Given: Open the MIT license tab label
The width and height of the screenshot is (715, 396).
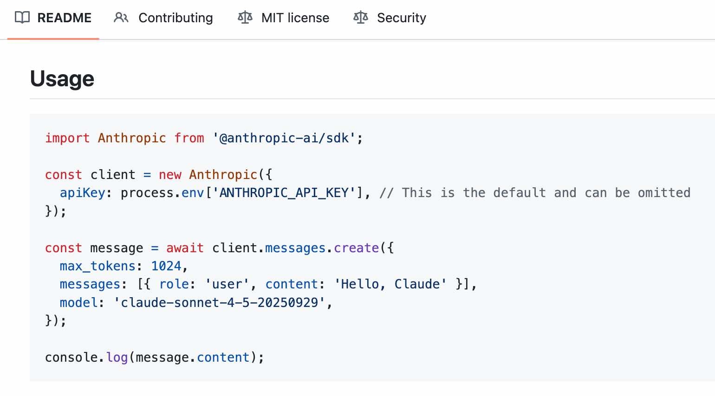Looking at the screenshot, I should [295, 18].
